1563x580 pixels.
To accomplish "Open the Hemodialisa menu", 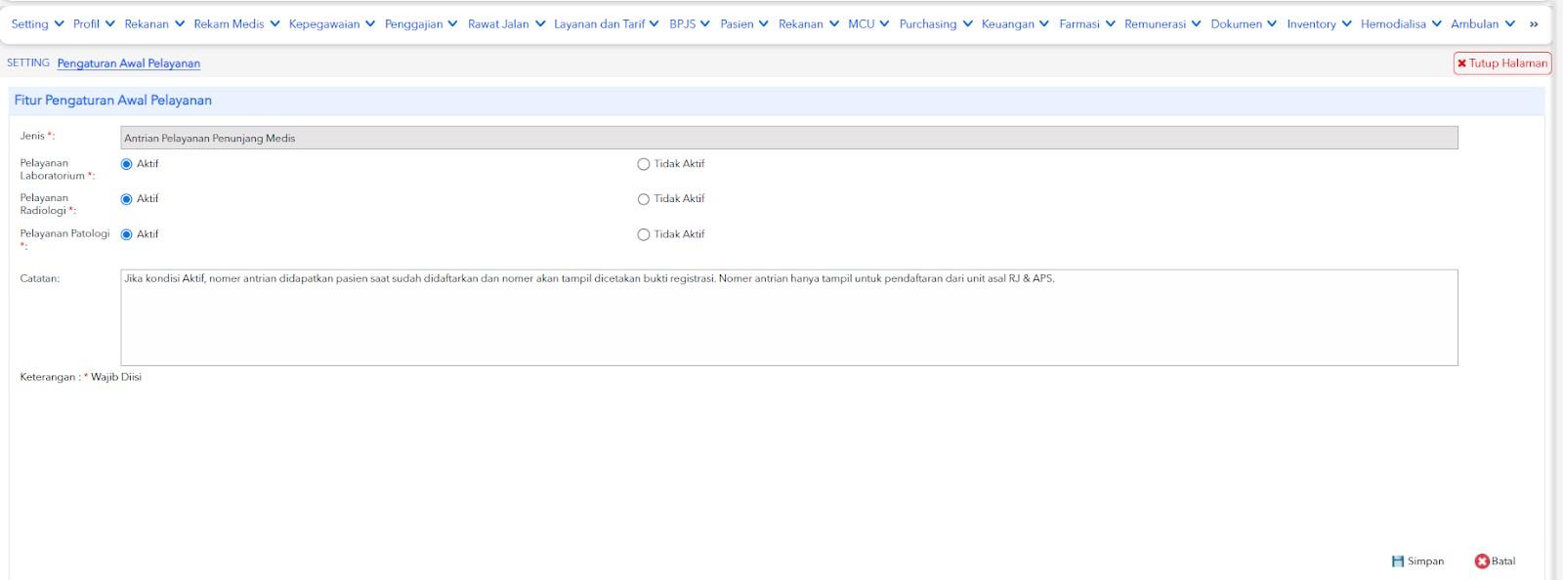I will (x=1401, y=24).
